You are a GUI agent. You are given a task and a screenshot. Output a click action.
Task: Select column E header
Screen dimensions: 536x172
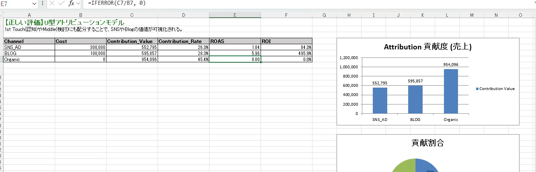235,15
